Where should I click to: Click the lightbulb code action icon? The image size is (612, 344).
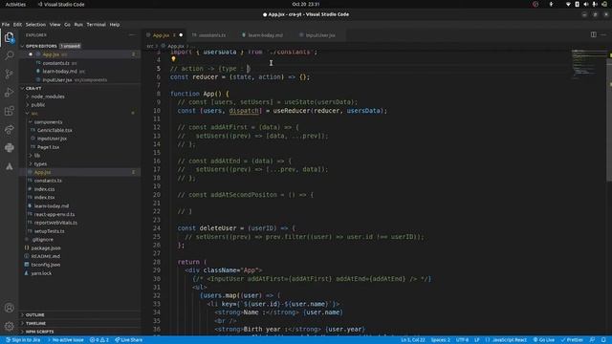click(x=173, y=59)
